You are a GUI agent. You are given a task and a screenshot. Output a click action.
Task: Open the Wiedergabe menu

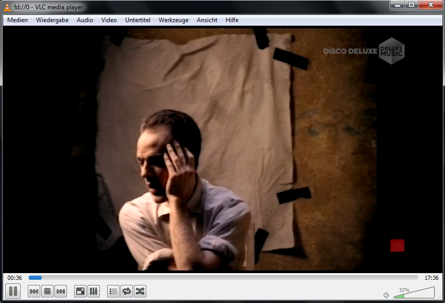52,20
